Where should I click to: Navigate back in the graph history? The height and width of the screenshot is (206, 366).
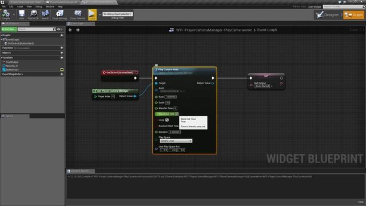tap(70, 30)
